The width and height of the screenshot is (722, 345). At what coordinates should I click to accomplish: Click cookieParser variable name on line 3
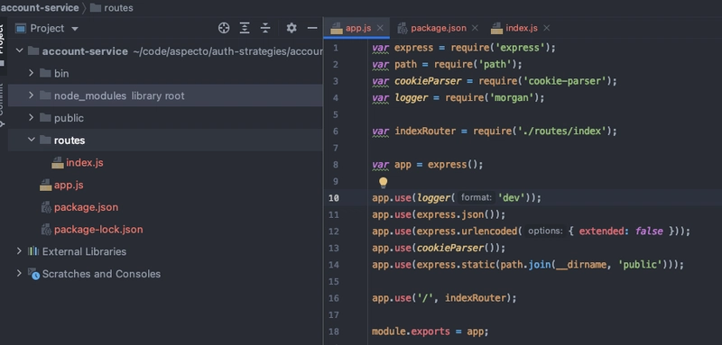coord(428,81)
